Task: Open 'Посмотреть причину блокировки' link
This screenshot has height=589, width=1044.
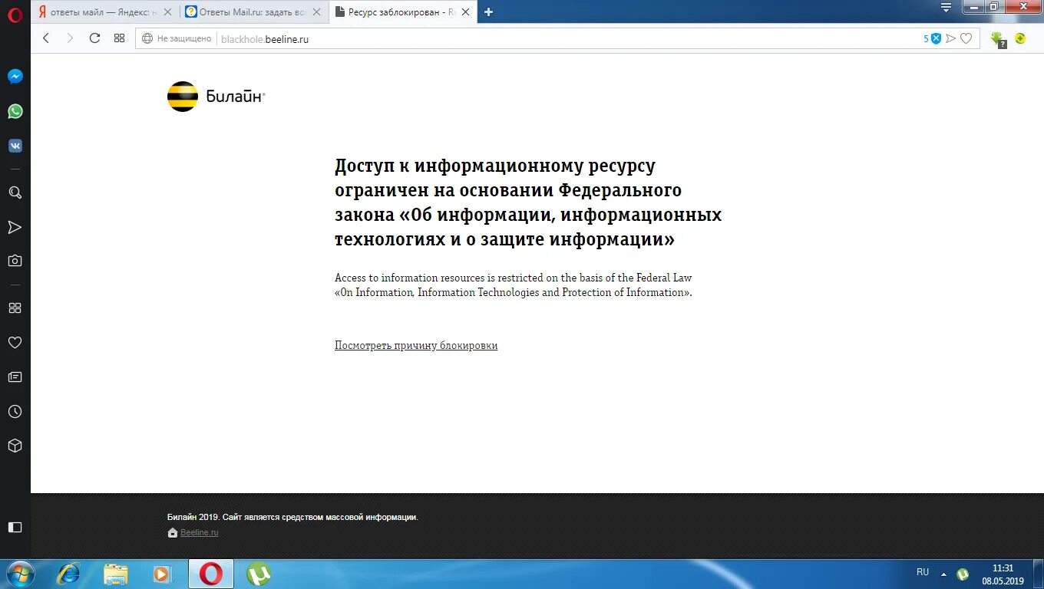Action: pyautogui.click(x=416, y=346)
